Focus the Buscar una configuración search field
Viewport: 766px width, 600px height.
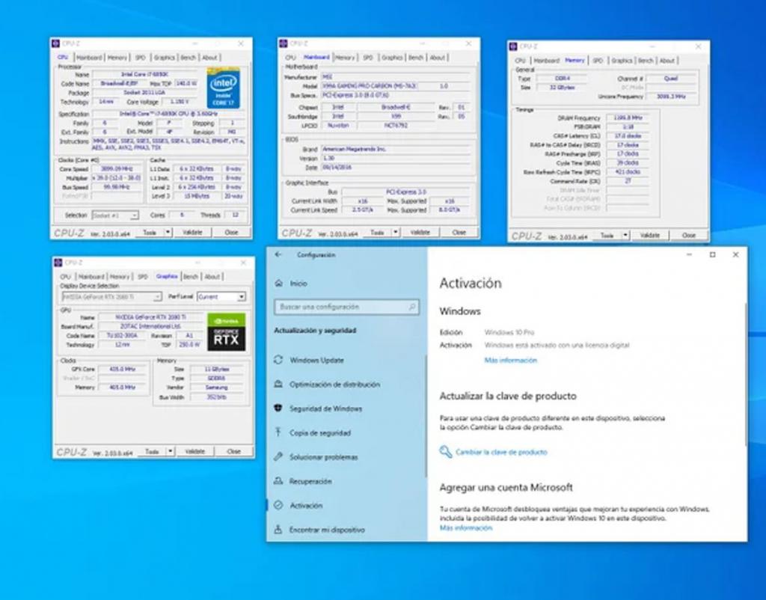pos(346,307)
